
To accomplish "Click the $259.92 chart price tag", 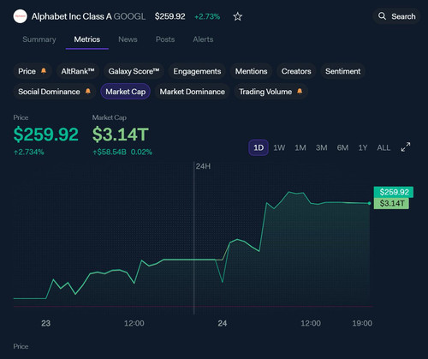I will click(x=394, y=192).
